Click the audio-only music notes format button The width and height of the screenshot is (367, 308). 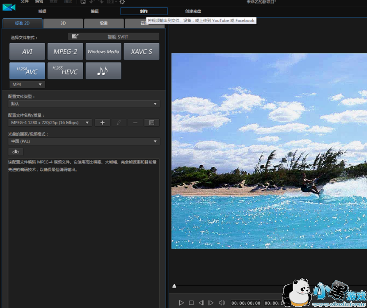[103, 70]
